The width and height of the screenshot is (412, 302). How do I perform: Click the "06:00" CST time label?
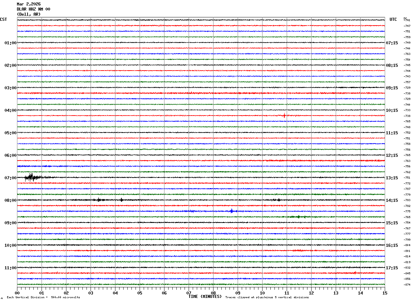(11, 155)
